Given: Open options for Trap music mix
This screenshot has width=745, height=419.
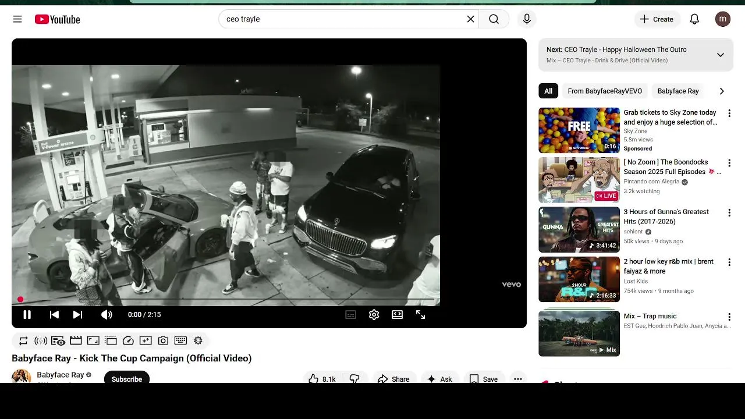Looking at the screenshot, I should 729,317.
